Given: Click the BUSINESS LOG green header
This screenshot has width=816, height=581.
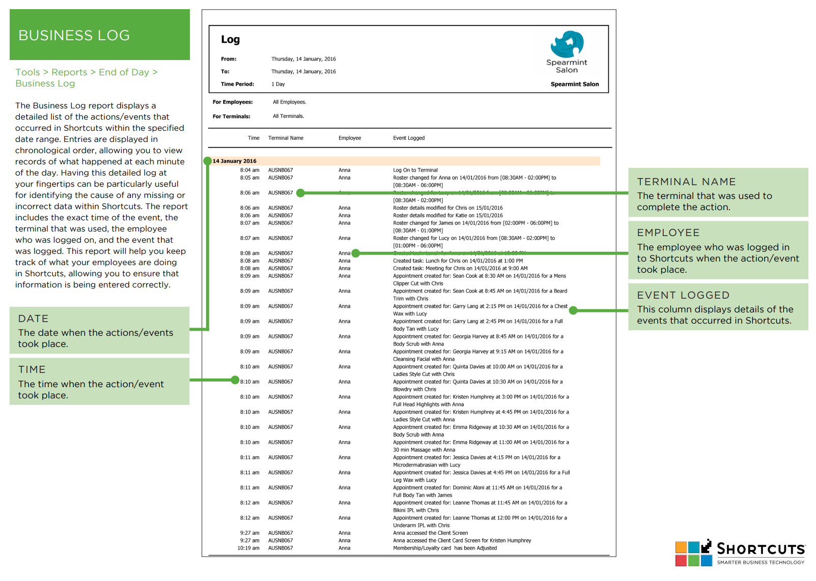Looking at the screenshot, I should click(100, 35).
